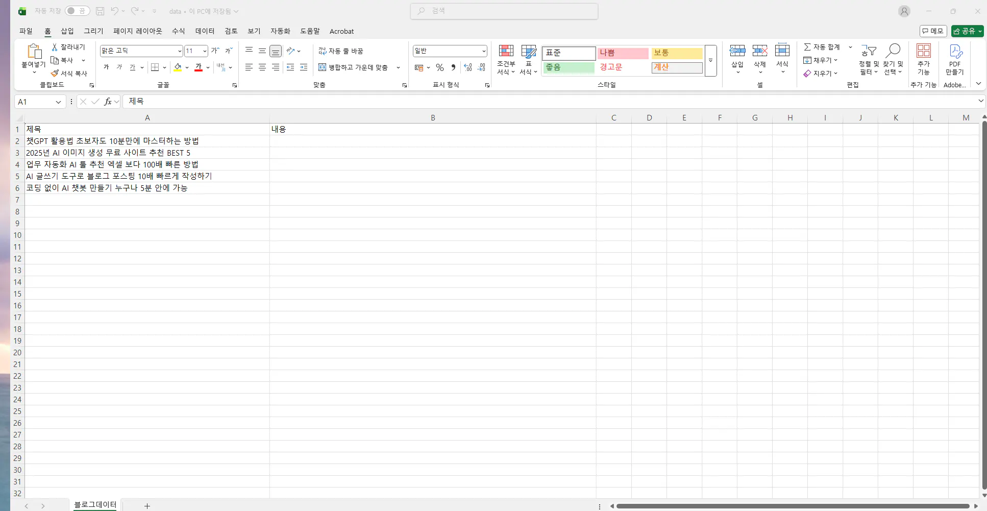Toggle bold formatting
The image size is (987, 511).
(x=106, y=67)
